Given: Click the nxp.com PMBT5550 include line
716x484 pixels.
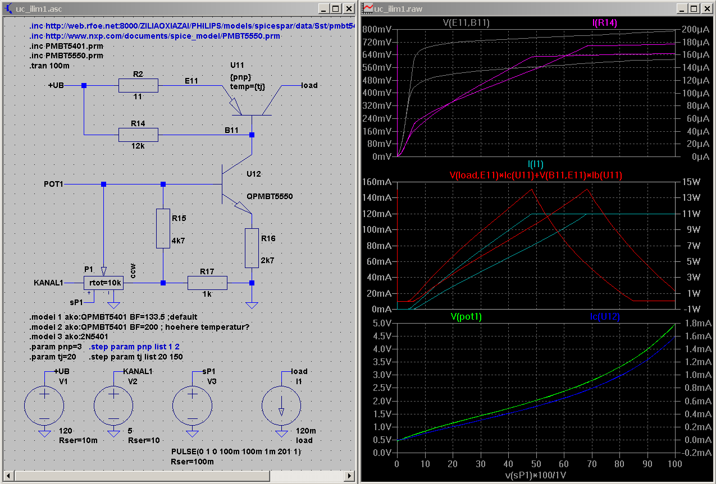Looking at the screenshot, I should [155, 36].
